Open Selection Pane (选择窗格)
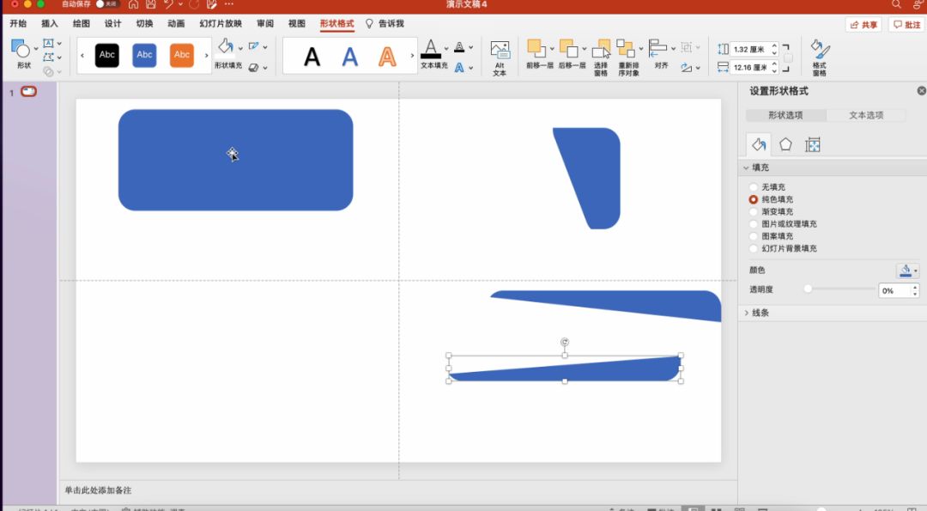 [x=601, y=58]
